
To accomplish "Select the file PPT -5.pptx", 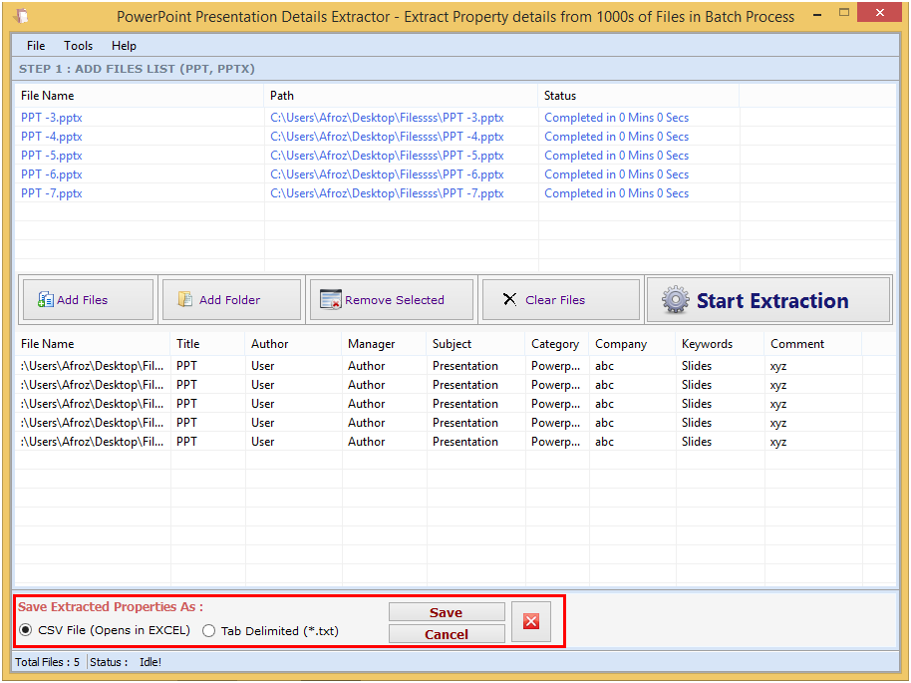I will [x=51, y=156].
